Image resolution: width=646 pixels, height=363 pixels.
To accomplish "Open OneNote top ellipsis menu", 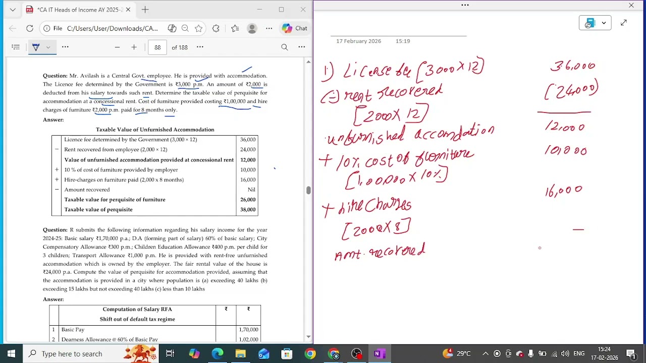I will tap(465, 5).
